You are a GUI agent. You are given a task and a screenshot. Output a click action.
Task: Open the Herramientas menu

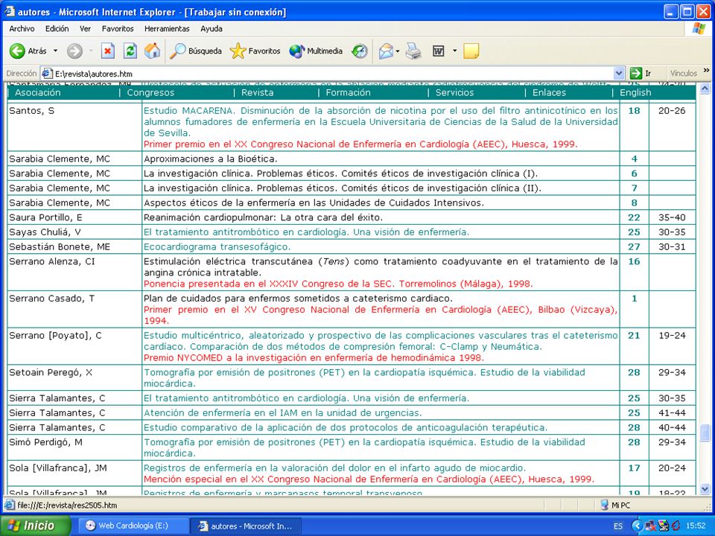[x=167, y=29]
